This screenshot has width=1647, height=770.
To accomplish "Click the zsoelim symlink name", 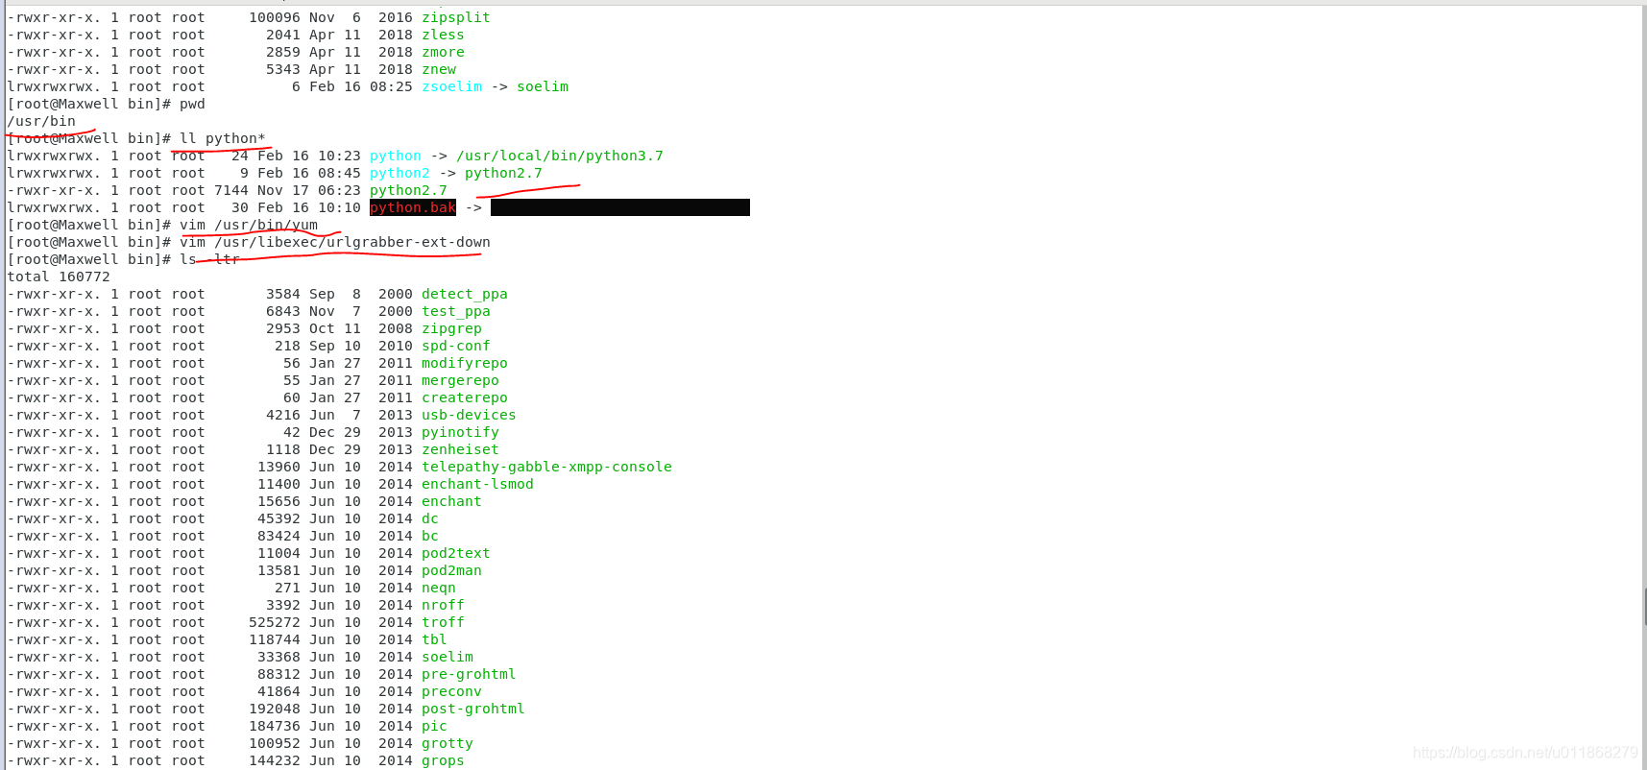I will pyautogui.click(x=452, y=86).
